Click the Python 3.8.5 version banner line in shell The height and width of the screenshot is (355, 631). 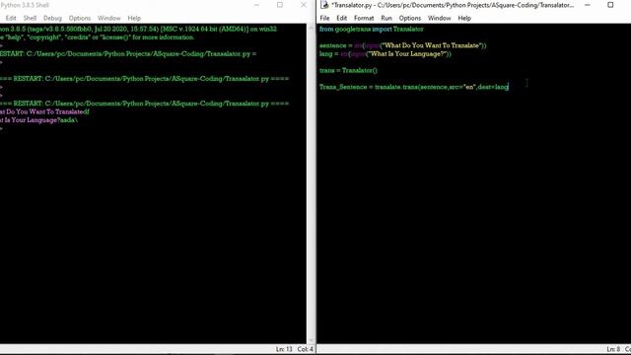pos(138,29)
